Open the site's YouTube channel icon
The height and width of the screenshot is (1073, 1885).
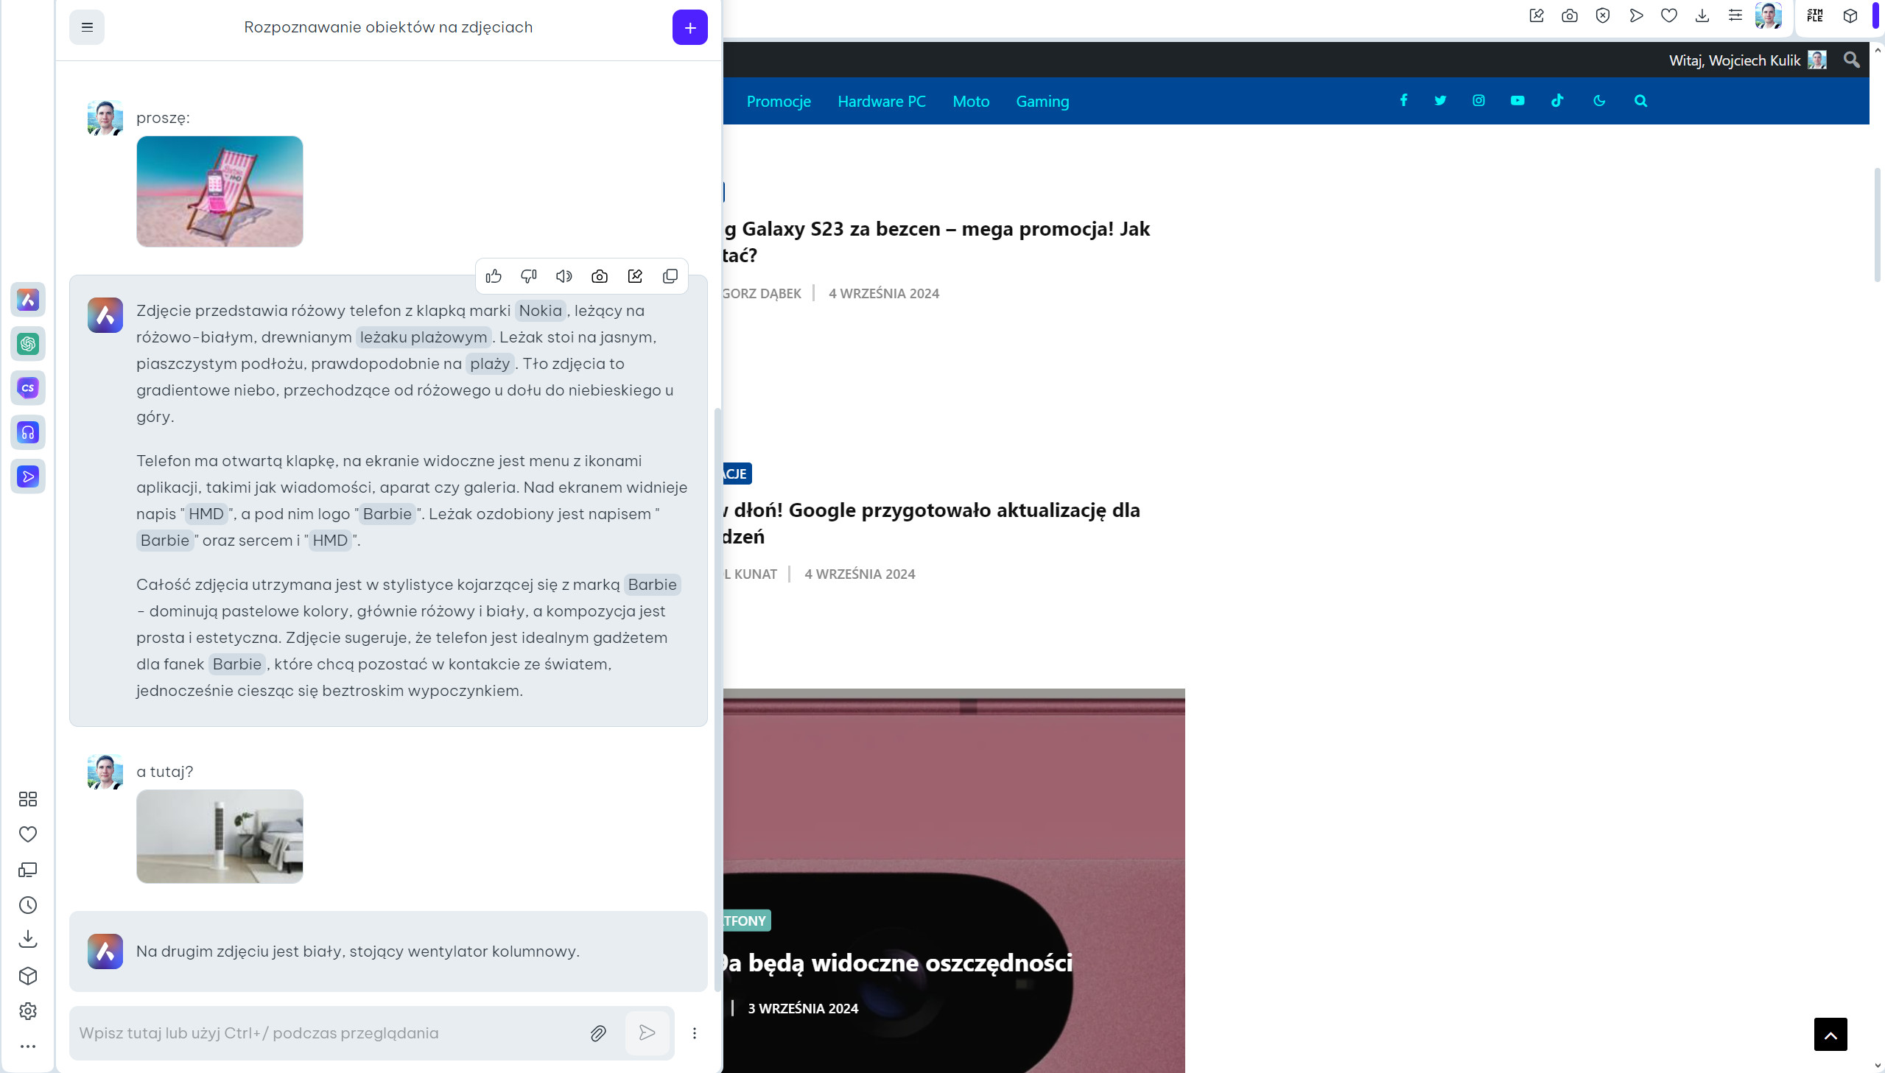point(1517,101)
